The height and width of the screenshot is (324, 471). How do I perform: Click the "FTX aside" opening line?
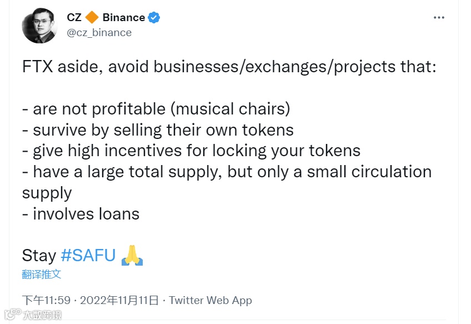tap(229, 67)
